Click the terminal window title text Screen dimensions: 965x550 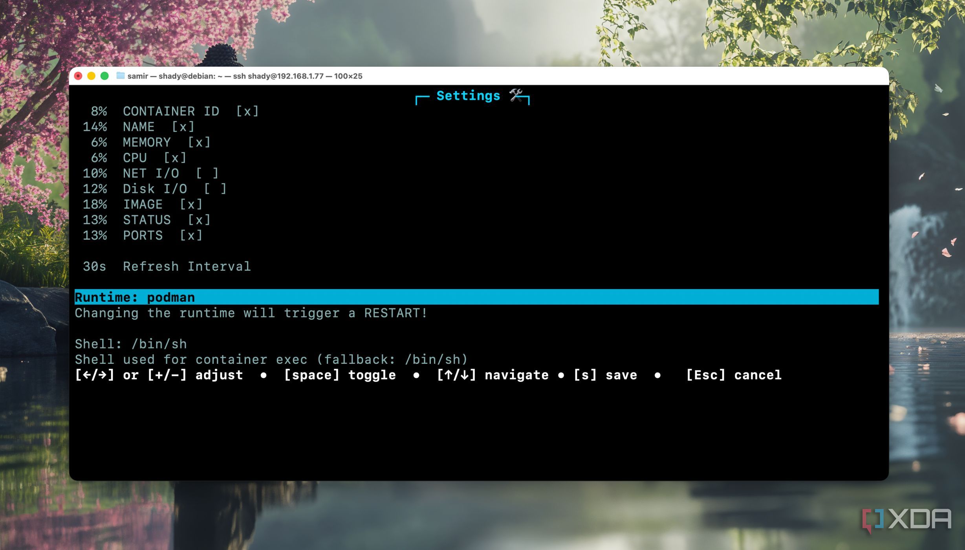[245, 76]
